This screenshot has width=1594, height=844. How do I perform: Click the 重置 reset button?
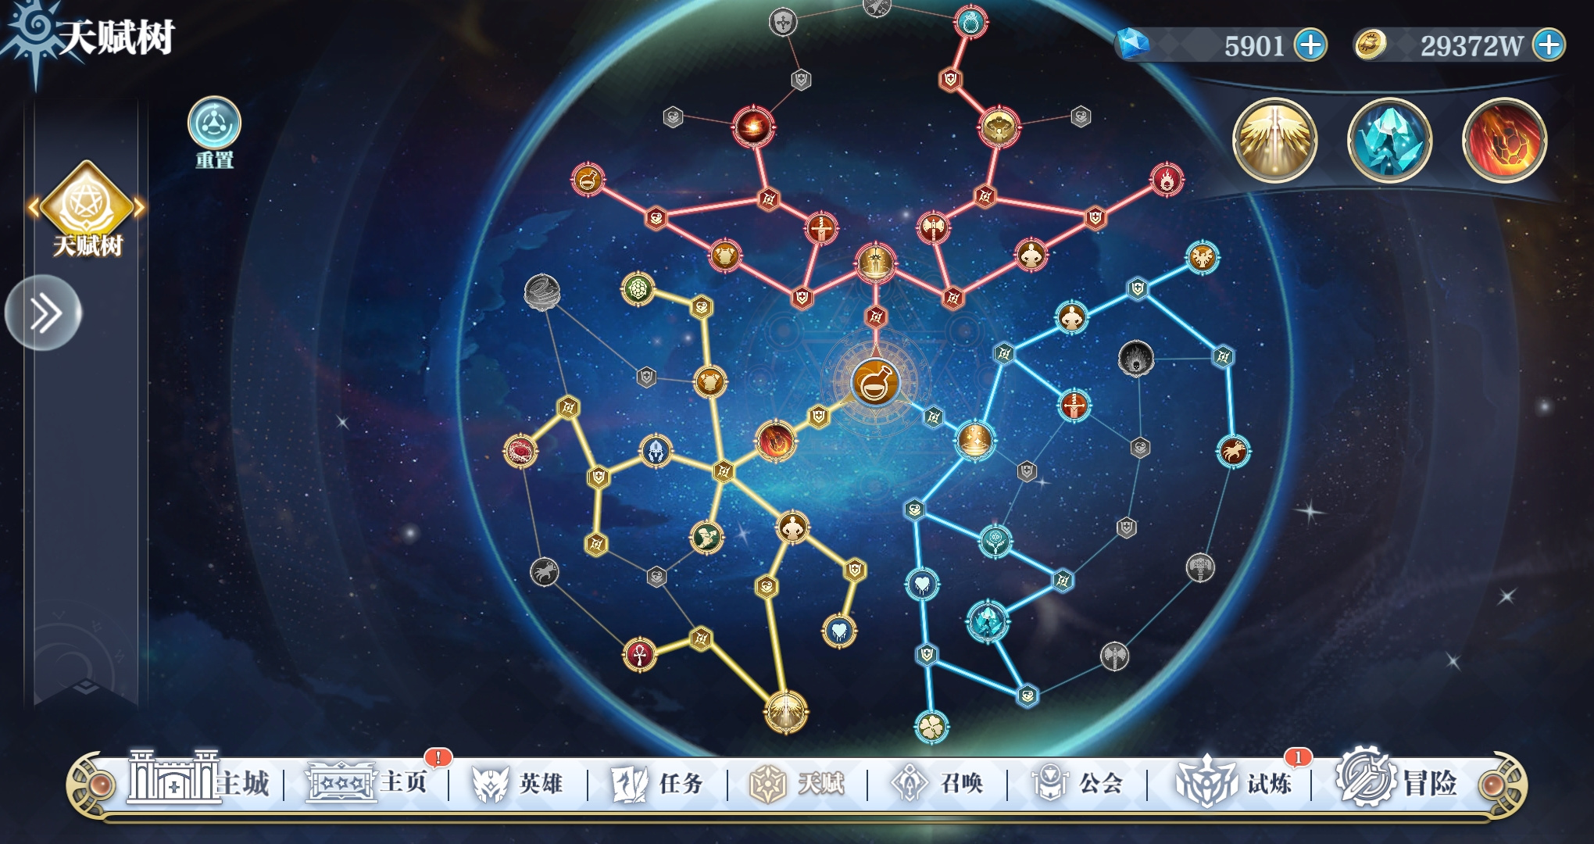pos(214,133)
